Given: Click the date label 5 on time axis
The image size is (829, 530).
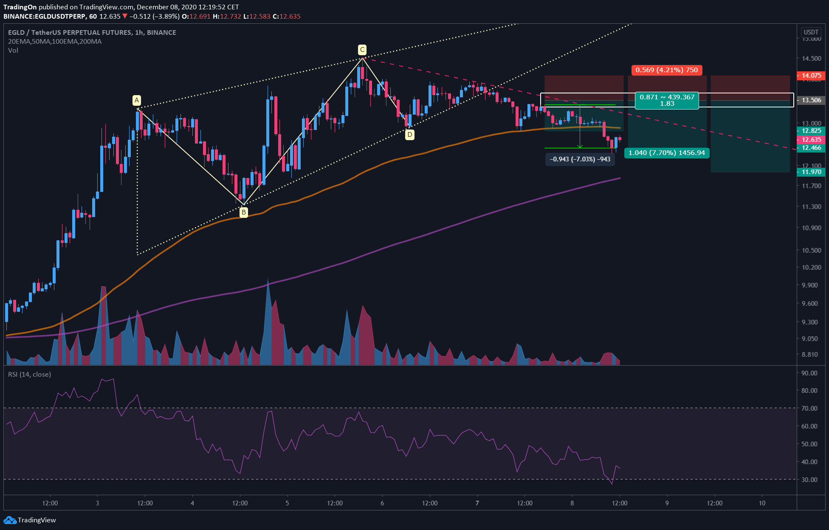Looking at the screenshot, I should point(287,503).
